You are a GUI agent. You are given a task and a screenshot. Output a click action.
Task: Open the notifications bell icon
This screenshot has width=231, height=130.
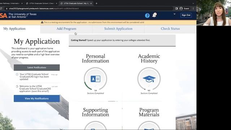pos(154,15)
